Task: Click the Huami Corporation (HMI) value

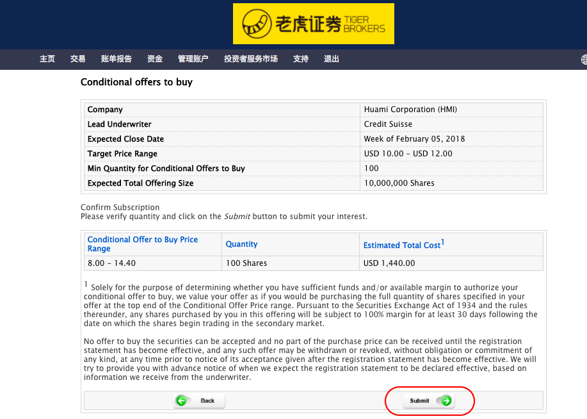Action: [x=410, y=110]
